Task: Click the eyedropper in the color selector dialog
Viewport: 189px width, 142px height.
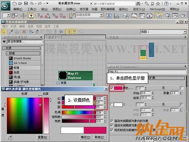Action: tap(10, 137)
